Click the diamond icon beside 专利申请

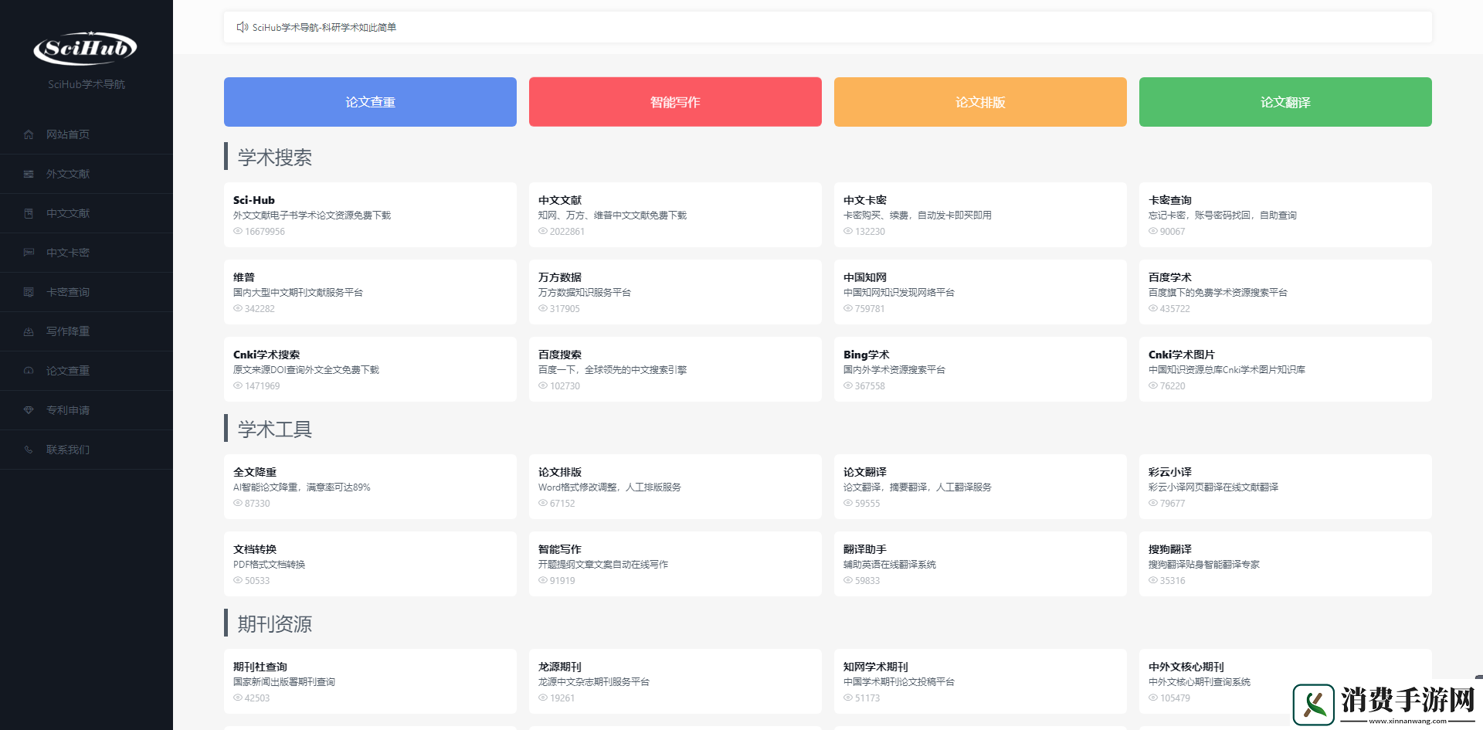coord(29,410)
